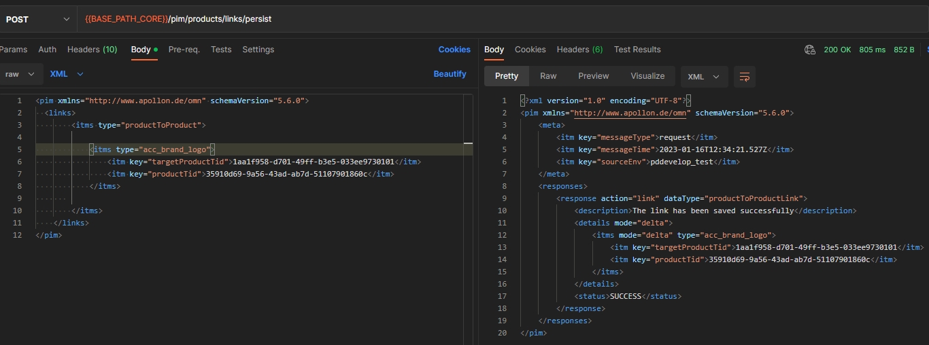Click Beautify to format the body
929x345 pixels.
pos(450,74)
